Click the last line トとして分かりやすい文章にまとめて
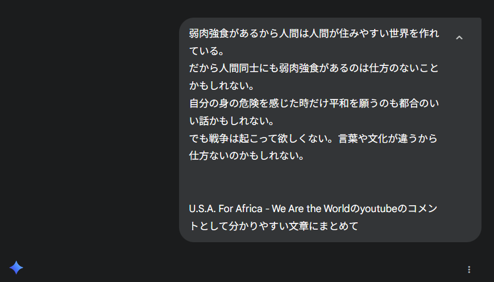494x282 pixels. point(274,226)
